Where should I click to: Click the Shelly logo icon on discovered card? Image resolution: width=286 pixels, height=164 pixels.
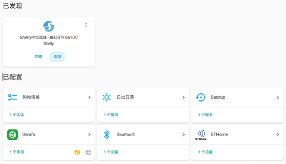tap(49, 26)
